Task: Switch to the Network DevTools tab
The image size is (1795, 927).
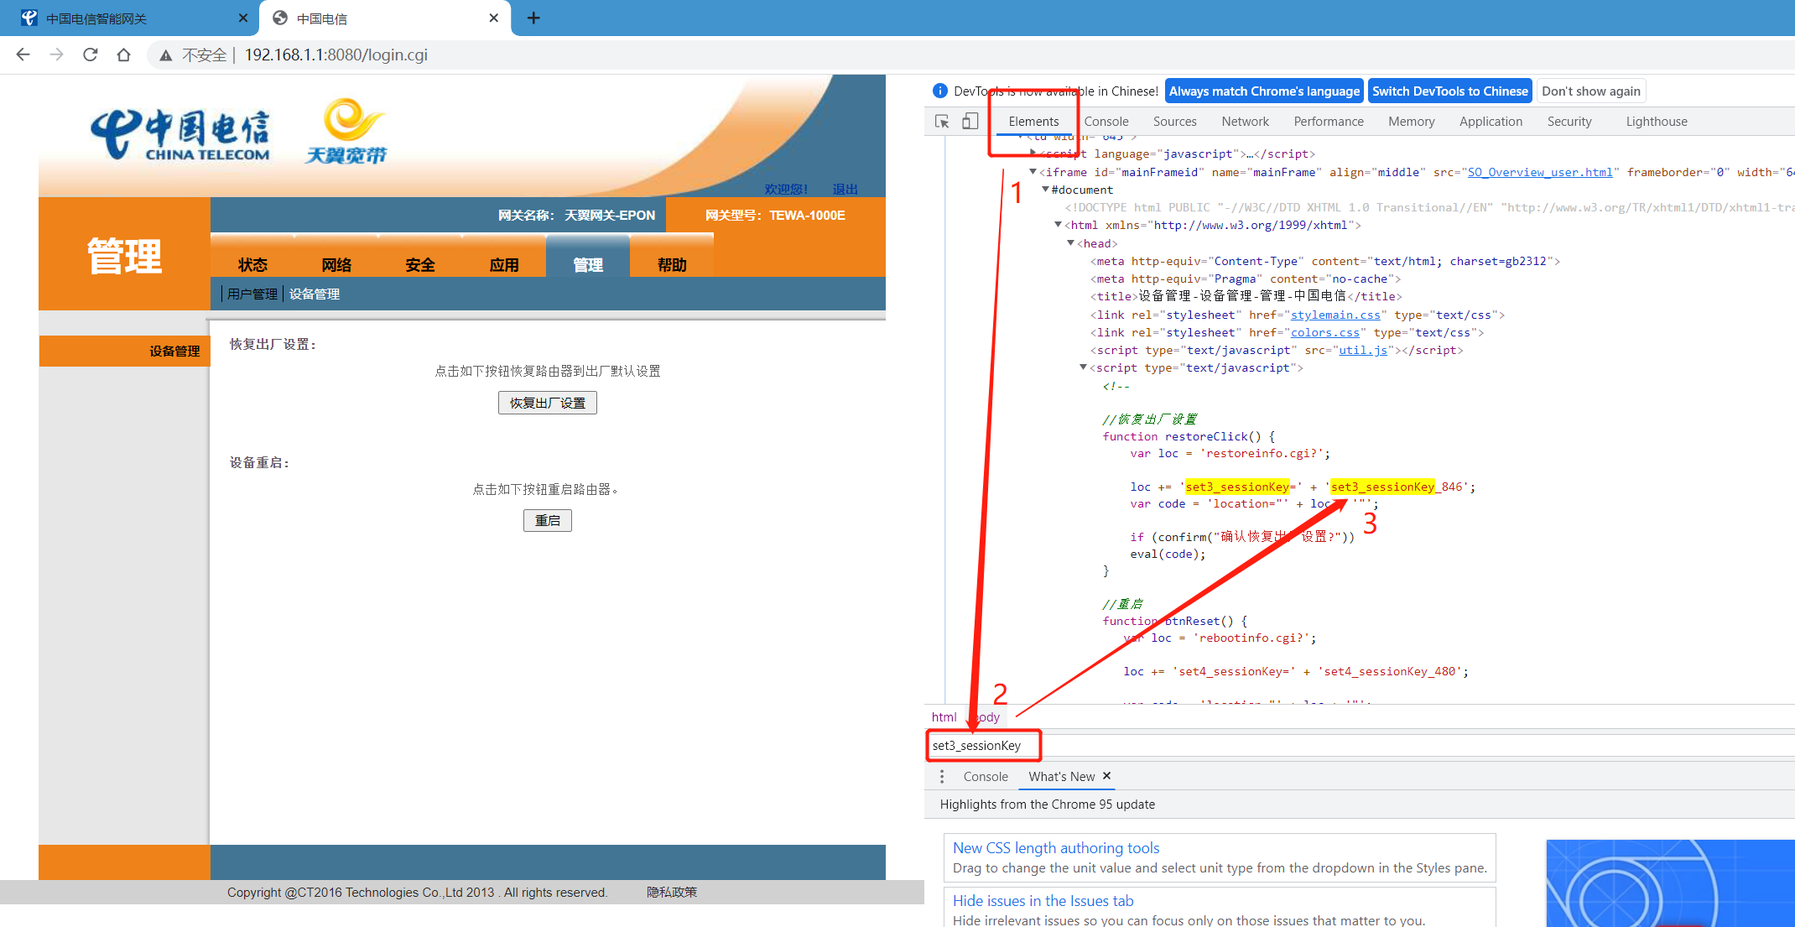Action: click(1245, 122)
